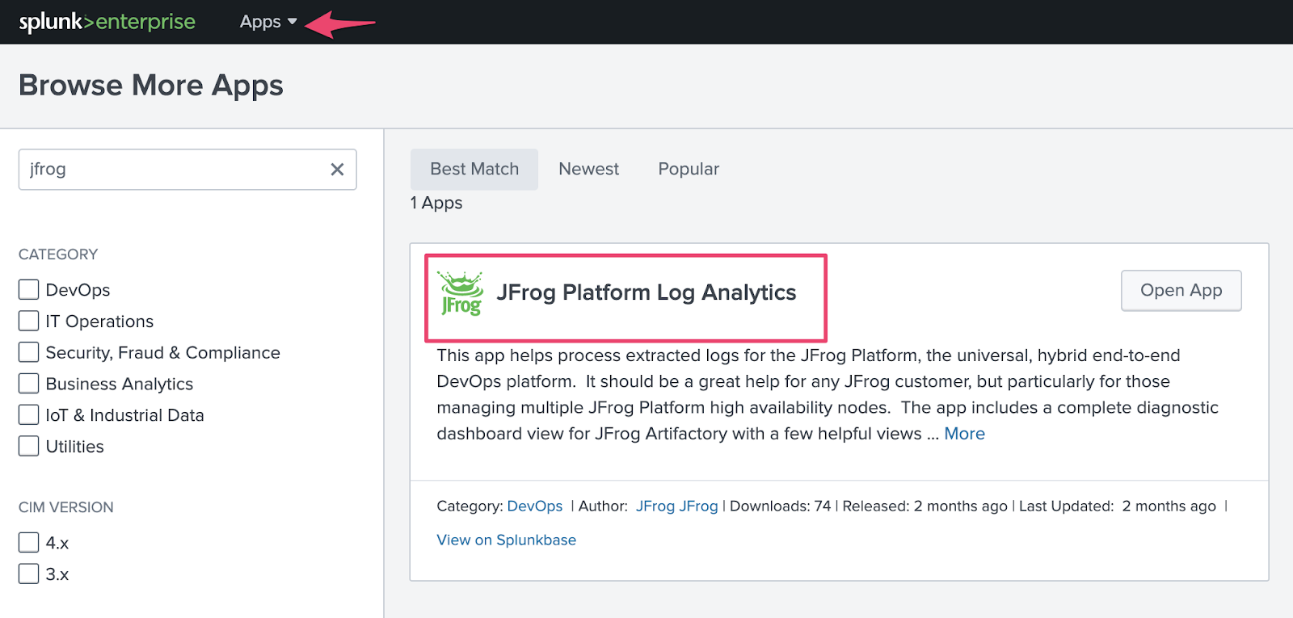Clear the jfrog search text
Screen dimensions: 1293x618
[x=337, y=170]
